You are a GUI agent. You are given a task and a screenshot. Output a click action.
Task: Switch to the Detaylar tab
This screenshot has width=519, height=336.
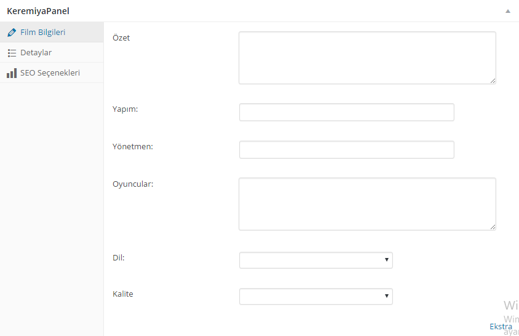pos(52,53)
